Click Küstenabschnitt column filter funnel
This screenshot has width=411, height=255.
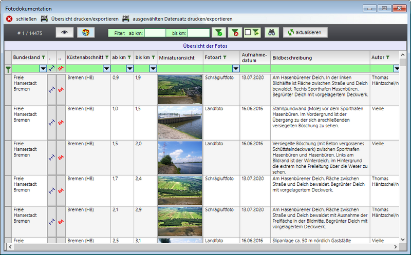click(107, 57)
